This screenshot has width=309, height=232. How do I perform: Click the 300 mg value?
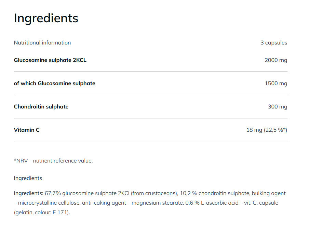[x=278, y=107]
